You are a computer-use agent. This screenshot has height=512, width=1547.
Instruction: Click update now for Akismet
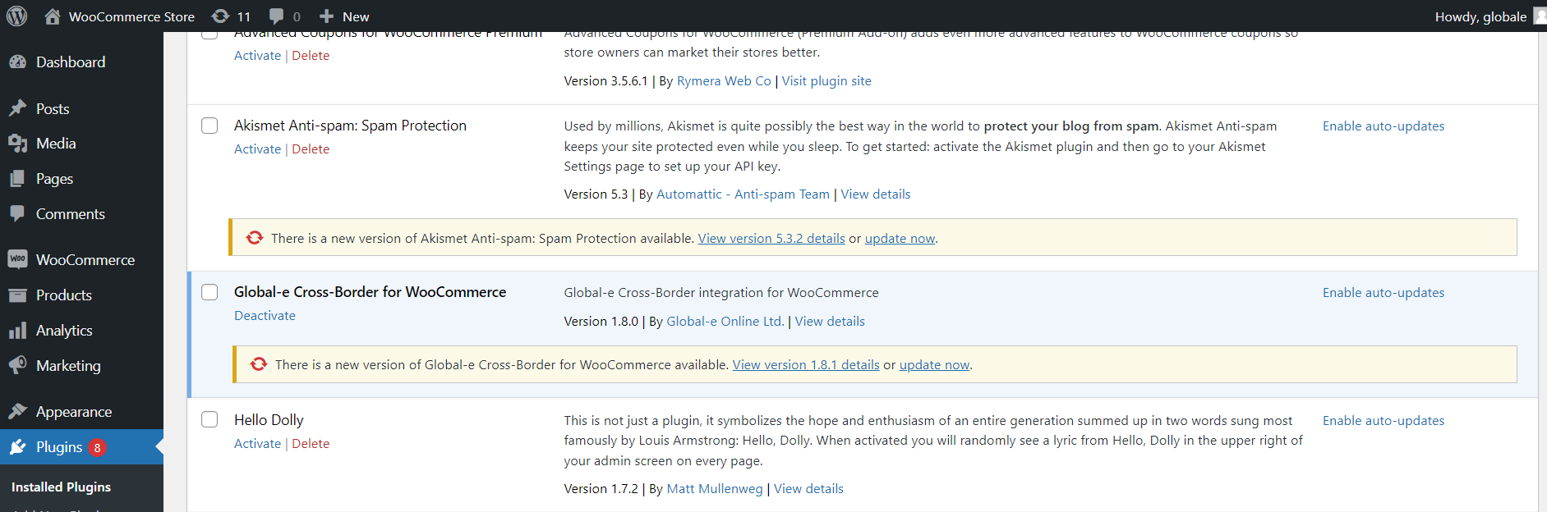900,238
